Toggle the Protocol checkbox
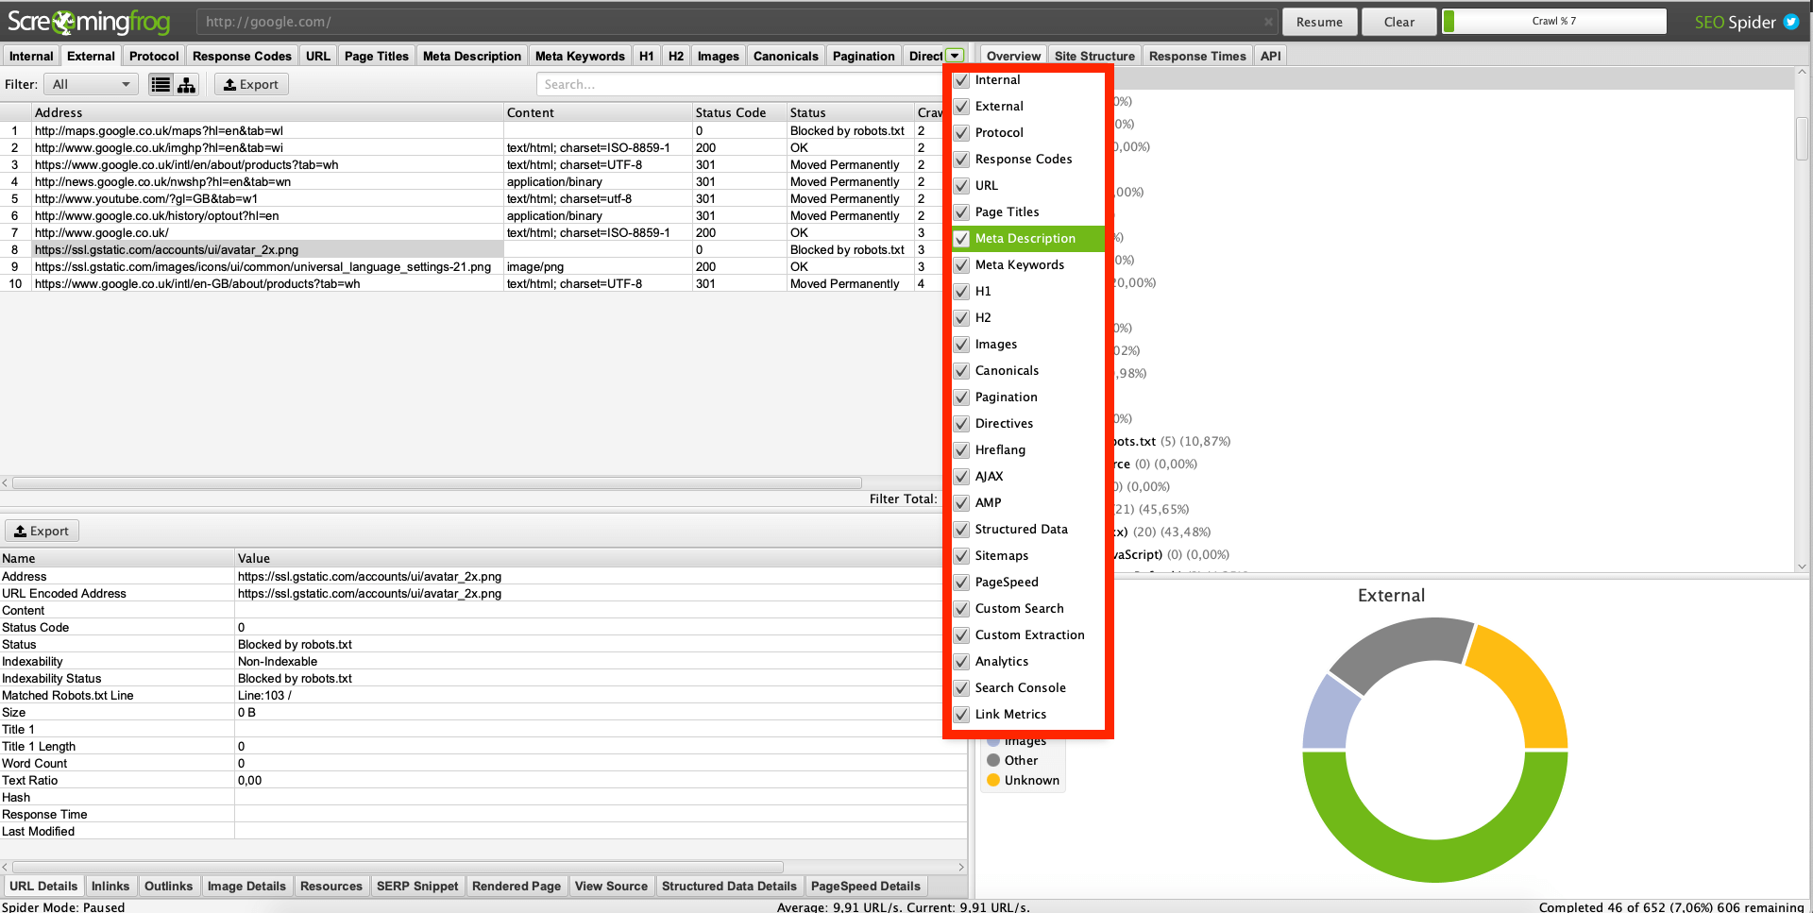This screenshot has width=1813, height=913. point(961,133)
